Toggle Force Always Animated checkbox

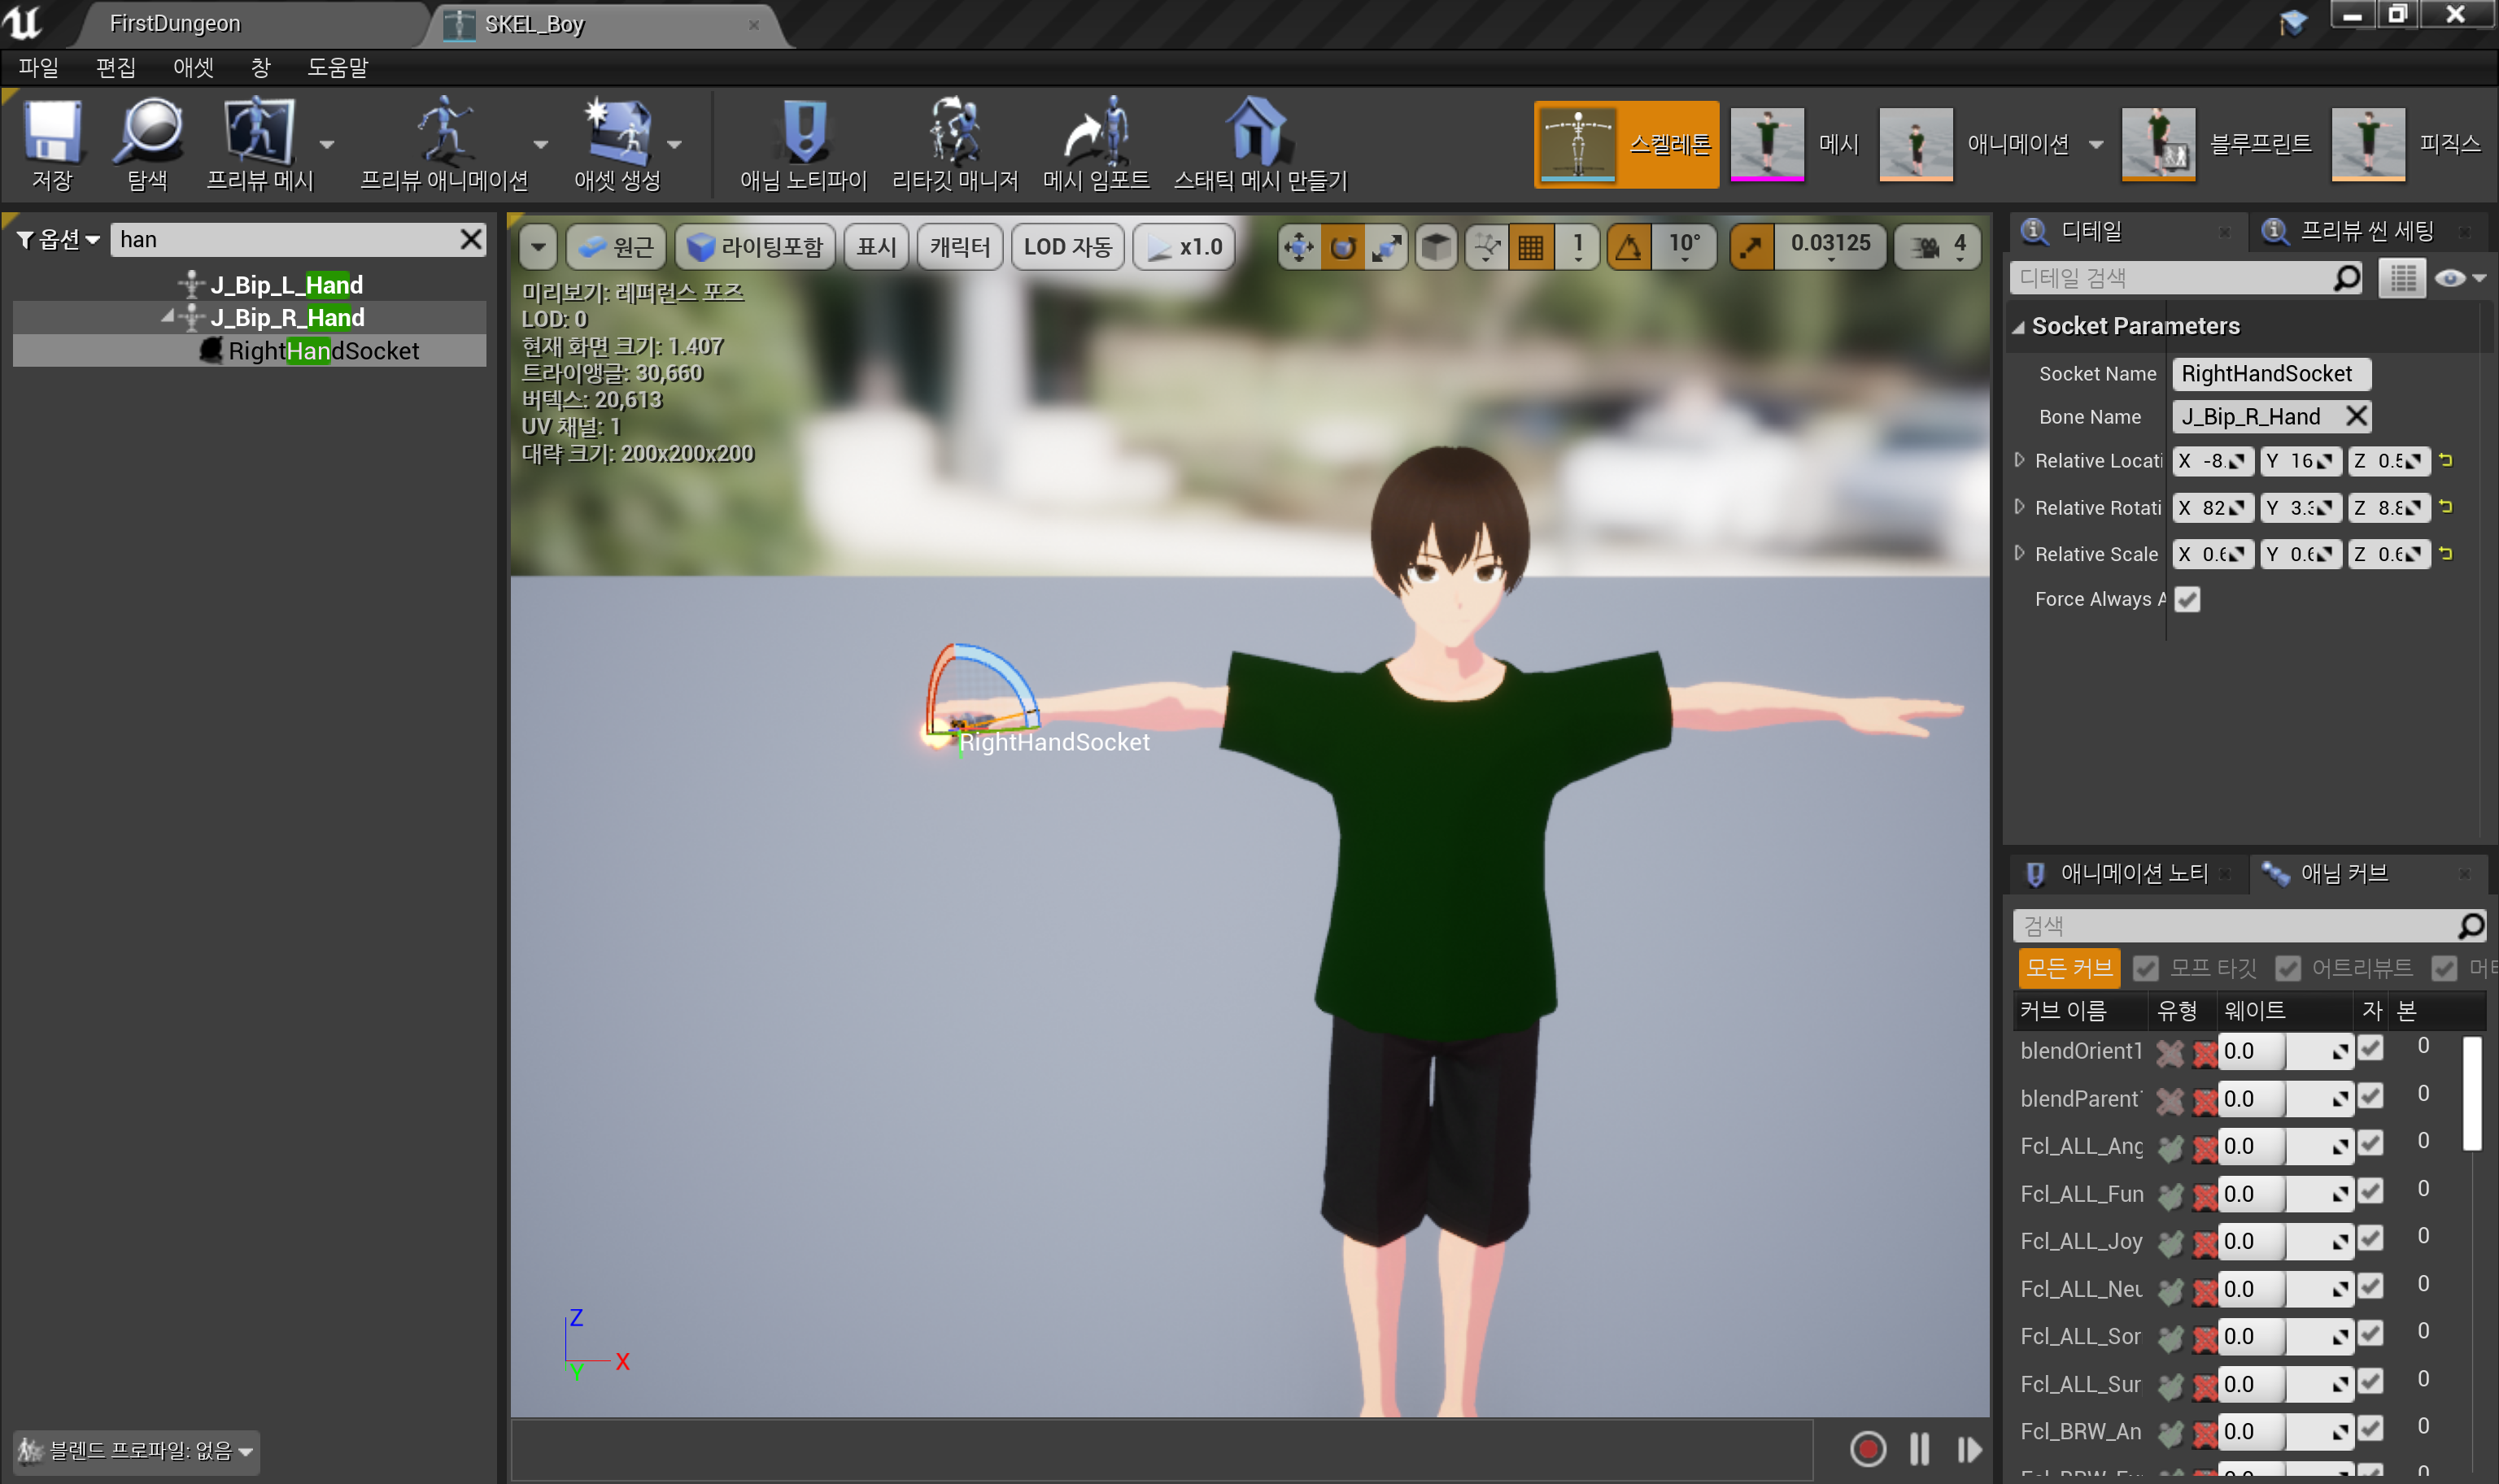2187,599
